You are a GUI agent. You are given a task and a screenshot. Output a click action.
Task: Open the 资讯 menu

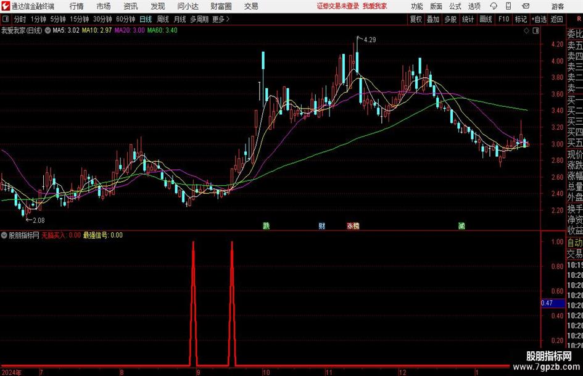pyautogui.click(x=131, y=6)
